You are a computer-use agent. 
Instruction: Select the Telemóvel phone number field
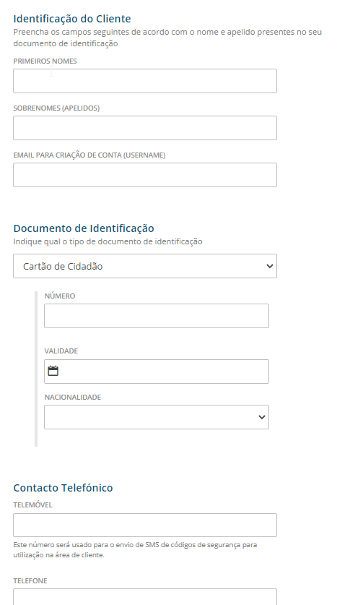click(145, 525)
